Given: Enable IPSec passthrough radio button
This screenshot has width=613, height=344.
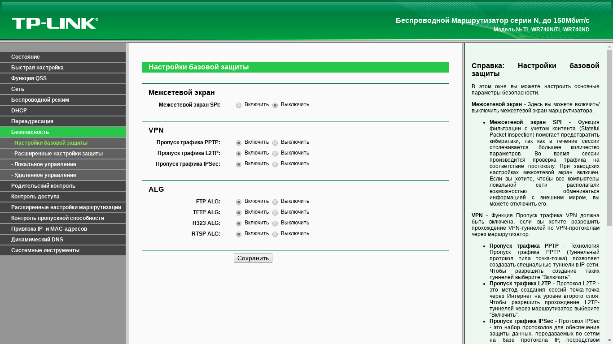Looking at the screenshot, I should click(239, 164).
